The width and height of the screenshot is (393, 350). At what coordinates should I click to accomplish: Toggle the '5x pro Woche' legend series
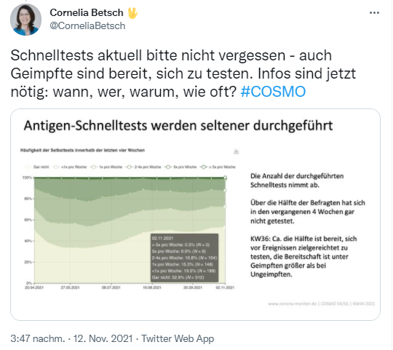pos(180,167)
